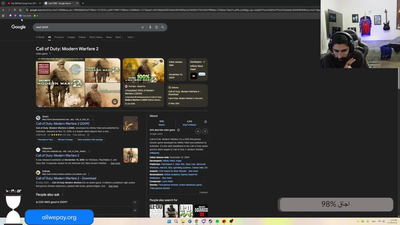
Task: Open the Coin mark bookmark
Action: pos(25,16)
